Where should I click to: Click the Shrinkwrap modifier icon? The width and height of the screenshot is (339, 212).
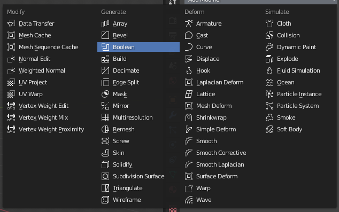pos(189,117)
